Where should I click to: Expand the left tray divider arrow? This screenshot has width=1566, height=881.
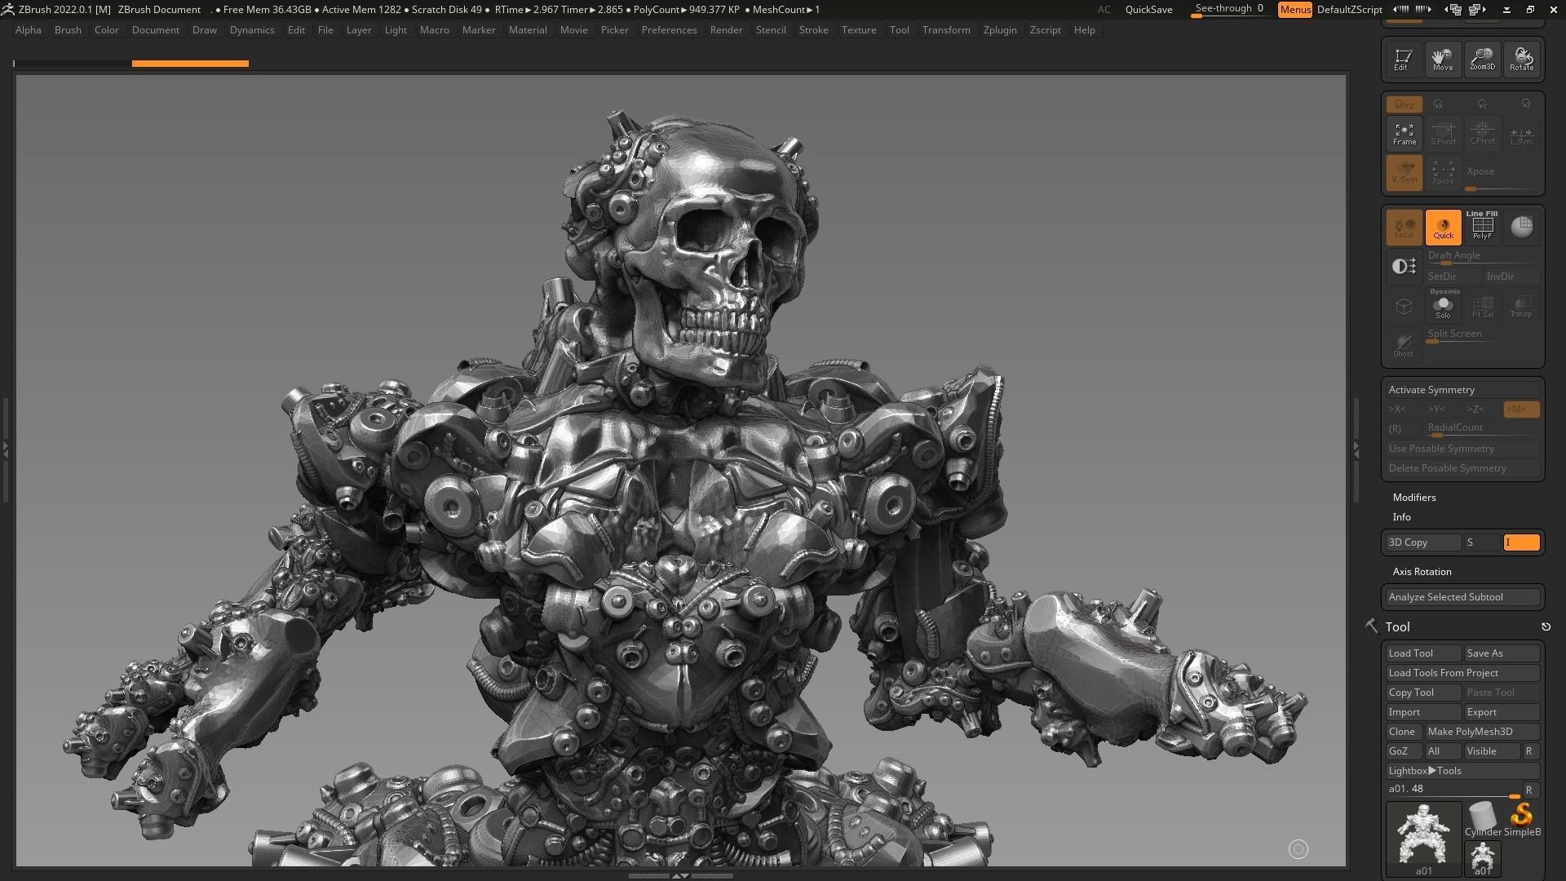[x=5, y=449]
